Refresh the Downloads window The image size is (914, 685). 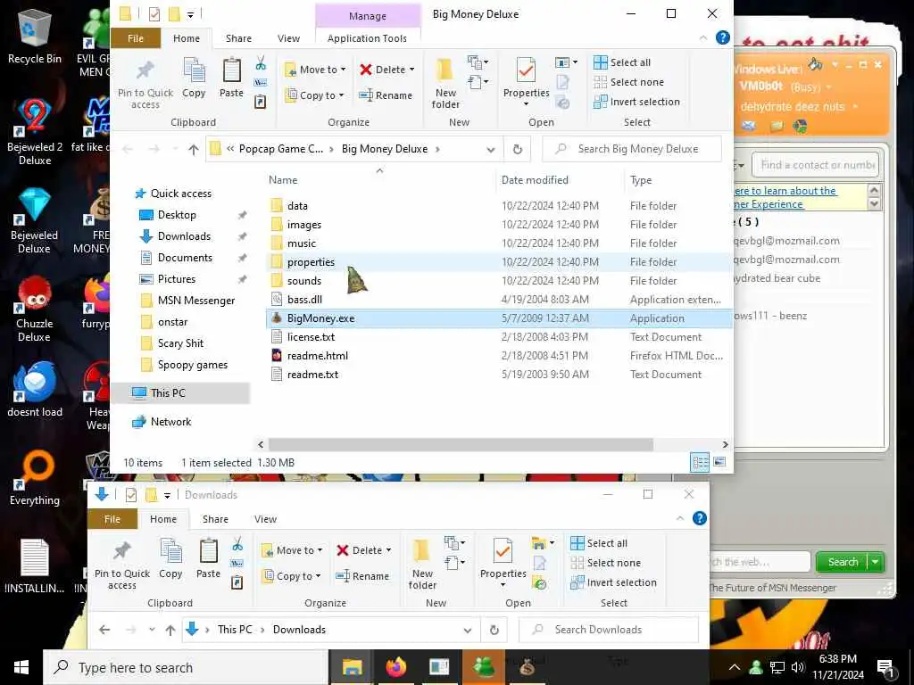coord(494,630)
